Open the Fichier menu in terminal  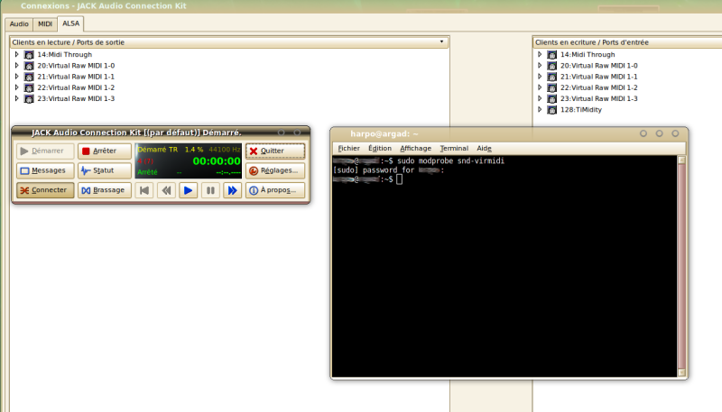coord(348,148)
